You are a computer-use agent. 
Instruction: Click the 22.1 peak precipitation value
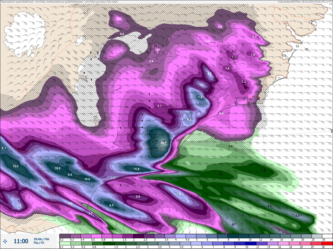point(164,143)
